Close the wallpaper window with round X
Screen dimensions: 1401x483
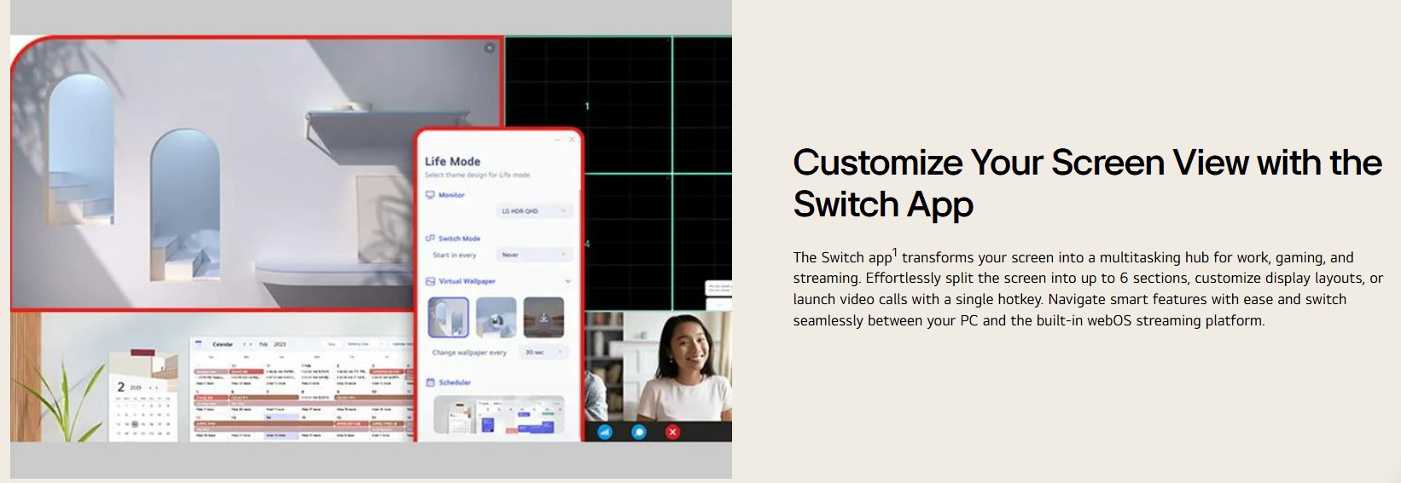point(489,49)
